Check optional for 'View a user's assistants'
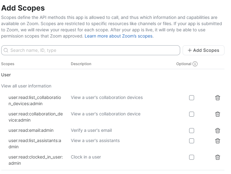 [192, 141]
